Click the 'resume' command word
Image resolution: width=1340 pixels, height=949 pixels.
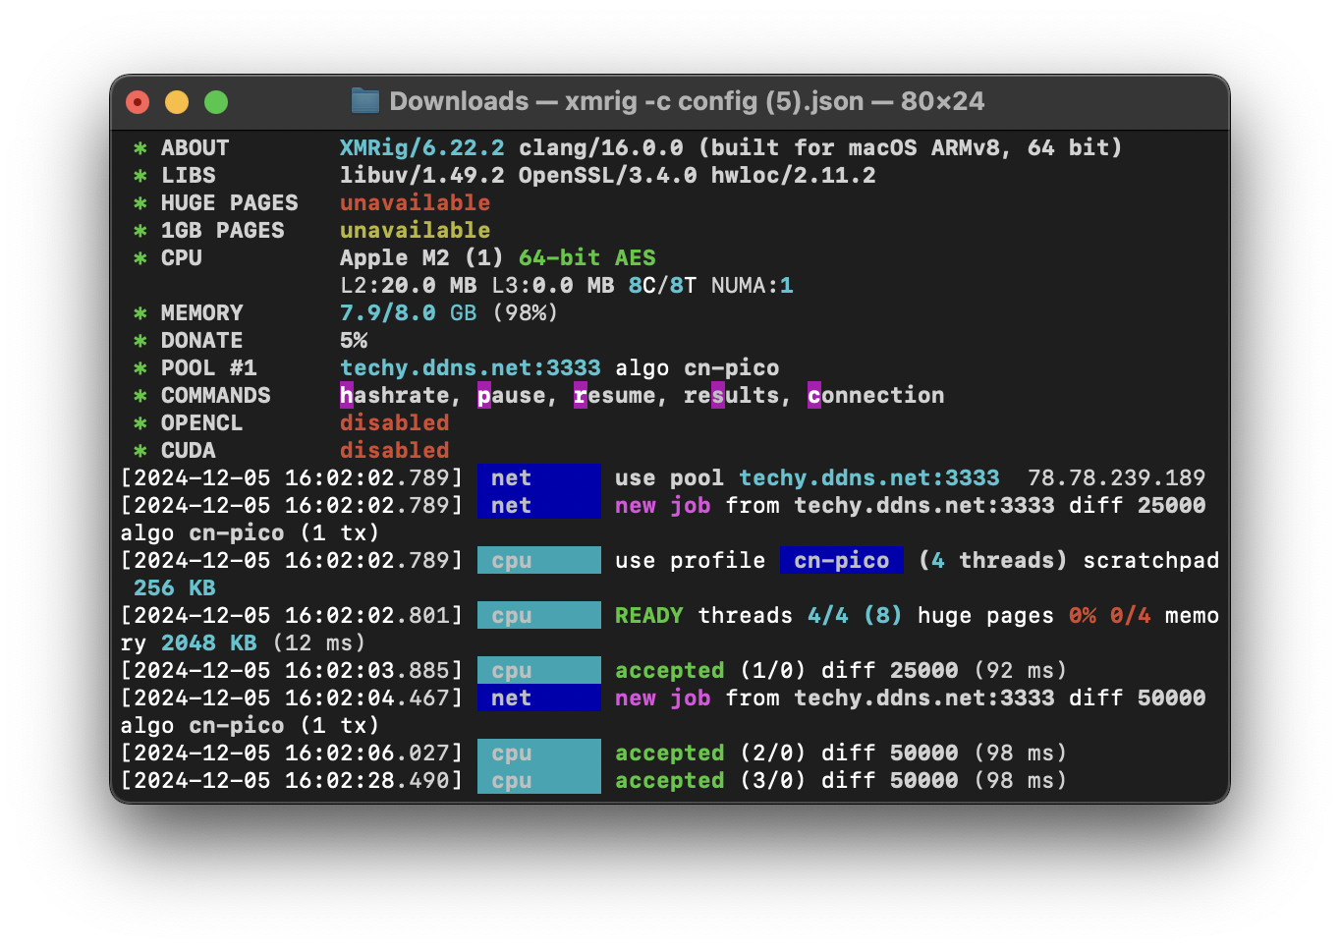click(615, 395)
